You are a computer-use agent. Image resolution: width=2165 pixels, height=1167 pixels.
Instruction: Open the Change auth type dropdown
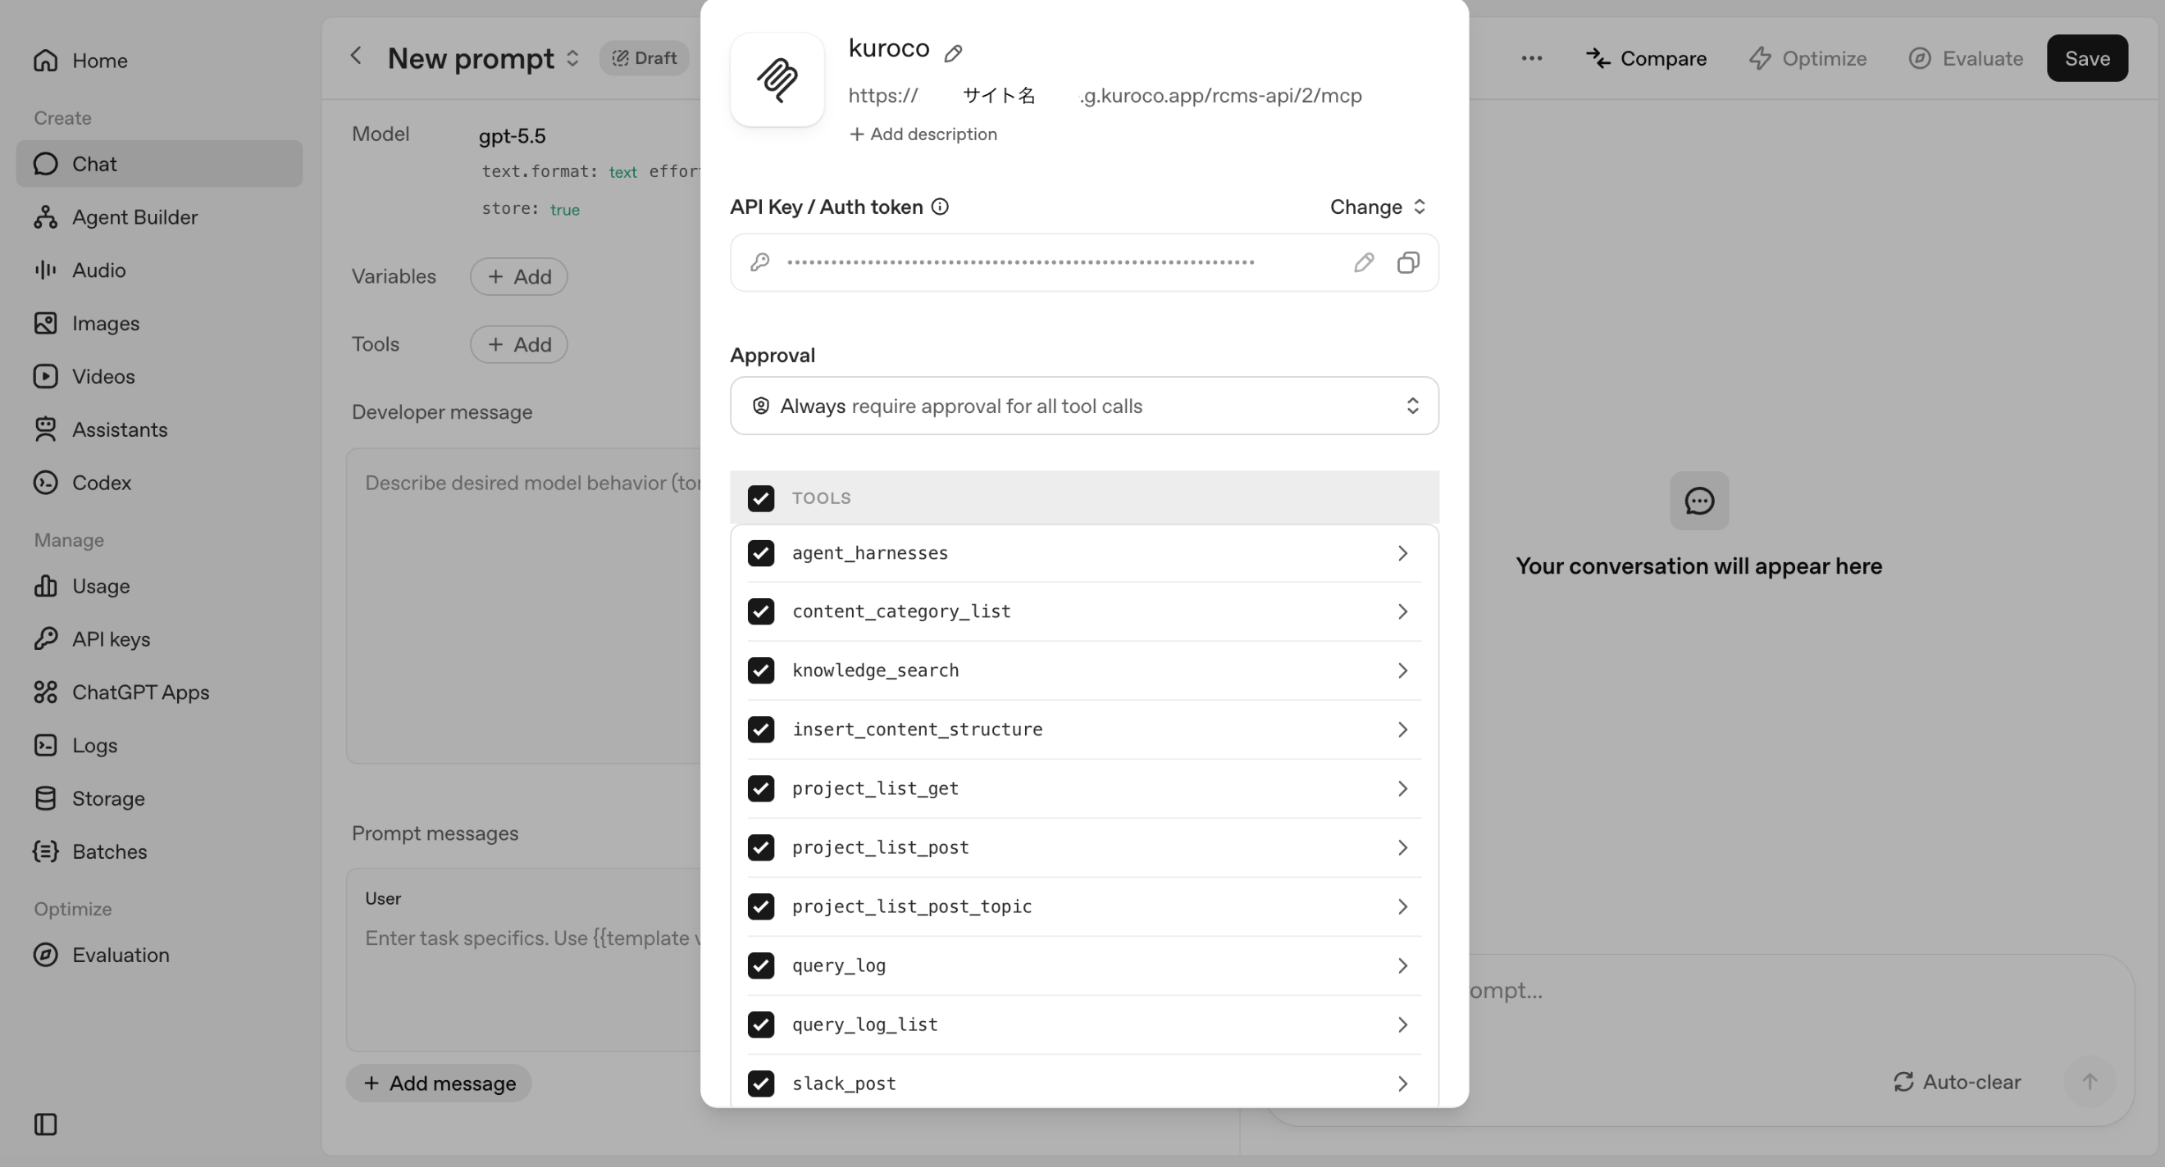(x=1378, y=207)
